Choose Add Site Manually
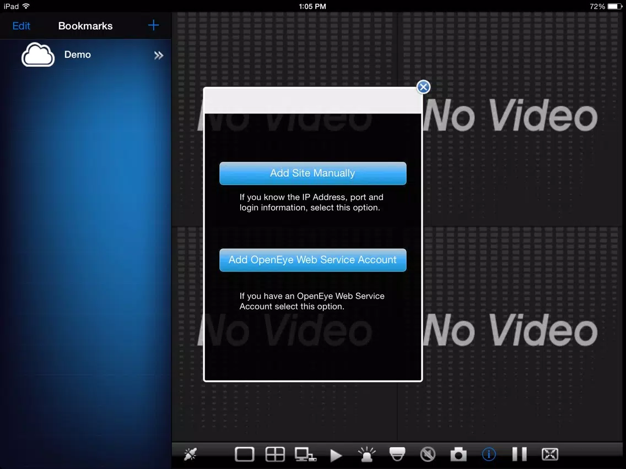This screenshot has height=469, width=626. tap(312, 173)
